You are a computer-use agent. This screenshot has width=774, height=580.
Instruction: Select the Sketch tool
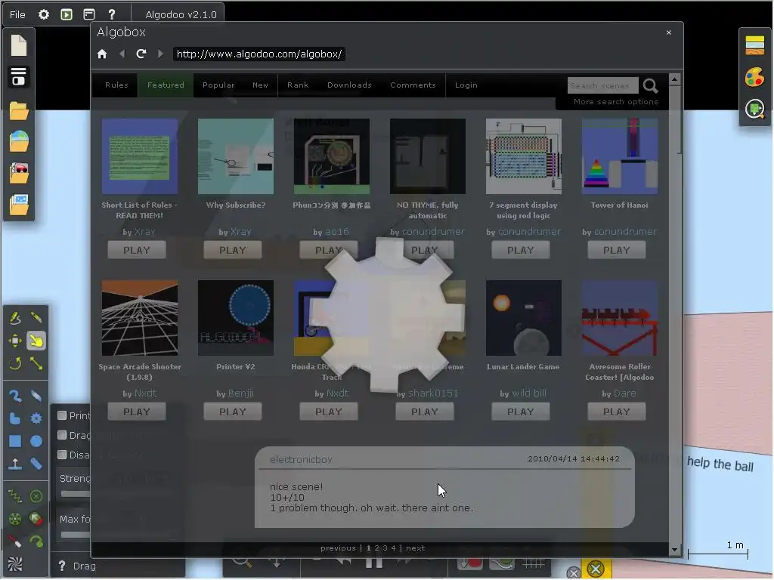pyautogui.click(x=15, y=318)
